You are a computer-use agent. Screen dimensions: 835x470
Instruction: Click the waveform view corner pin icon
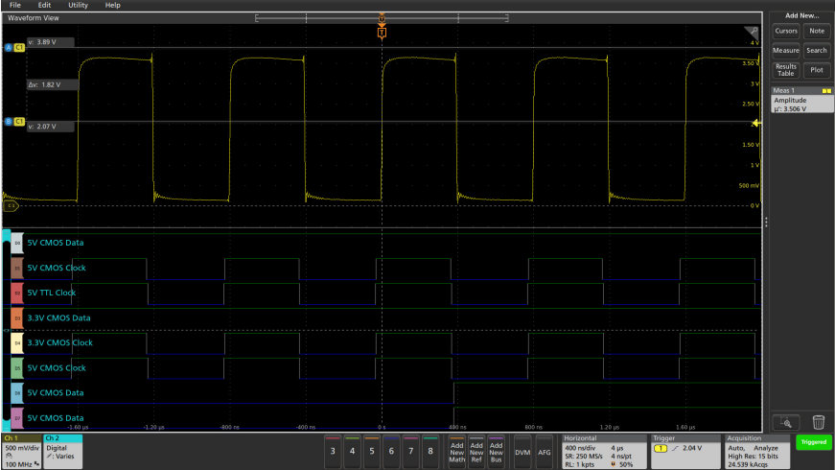point(753,32)
